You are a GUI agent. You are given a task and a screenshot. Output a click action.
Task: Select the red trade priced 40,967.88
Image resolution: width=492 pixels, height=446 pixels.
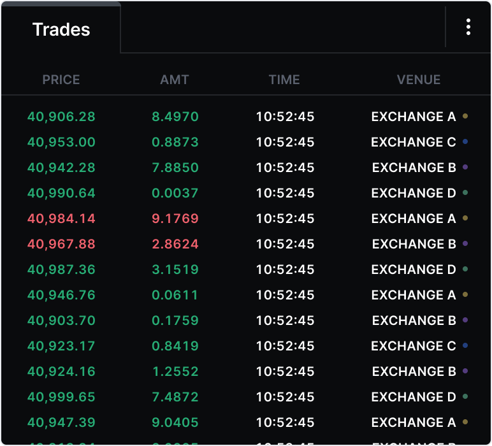click(61, 244)
